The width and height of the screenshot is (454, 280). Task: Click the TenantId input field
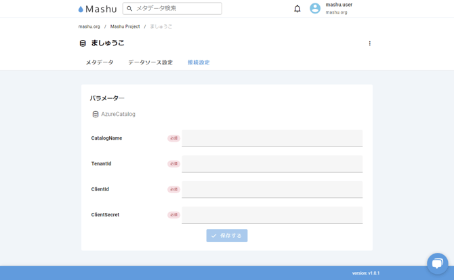272,164
